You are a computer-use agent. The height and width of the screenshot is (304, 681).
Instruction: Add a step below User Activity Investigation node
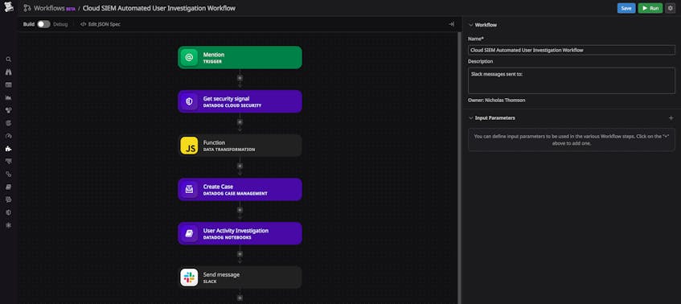(240, 253)
